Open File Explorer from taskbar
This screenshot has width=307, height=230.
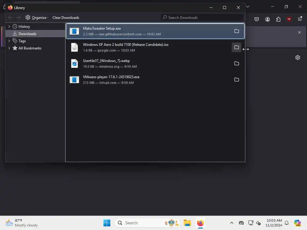point(187,223)
